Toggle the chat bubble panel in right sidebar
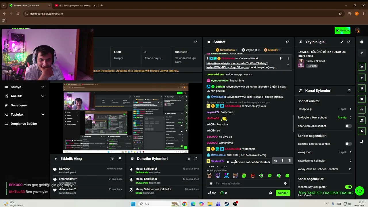 coord(362,99)
